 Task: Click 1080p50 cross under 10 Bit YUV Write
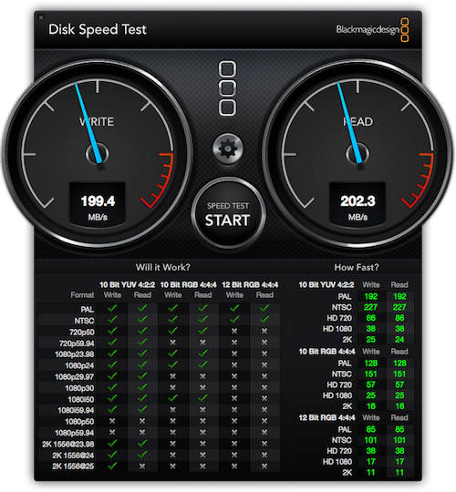tap(112, 421)
